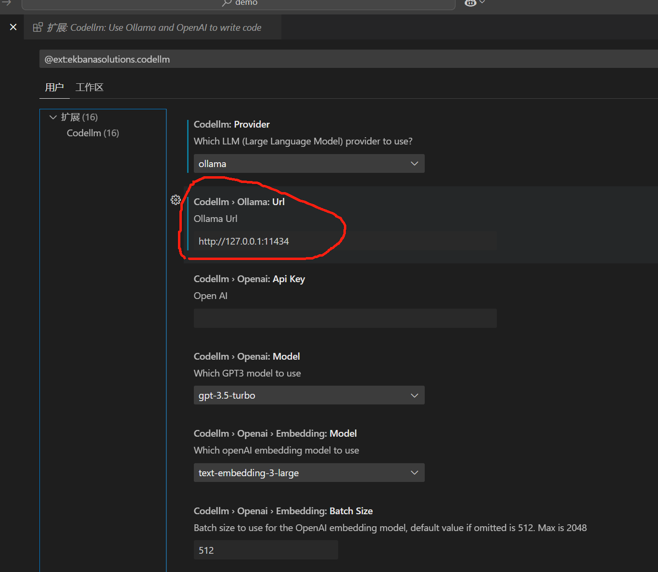Image resolution: width=658 pixels, height=572 pixels.
Task: Open the Embedding Model dropdown text-embedding-3-large
Action: click(x=309, y=473)
